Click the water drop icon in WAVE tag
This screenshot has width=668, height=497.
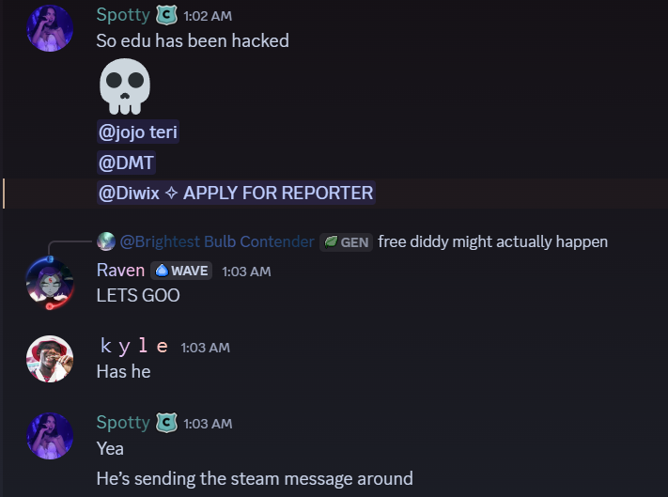pos(162,271)
